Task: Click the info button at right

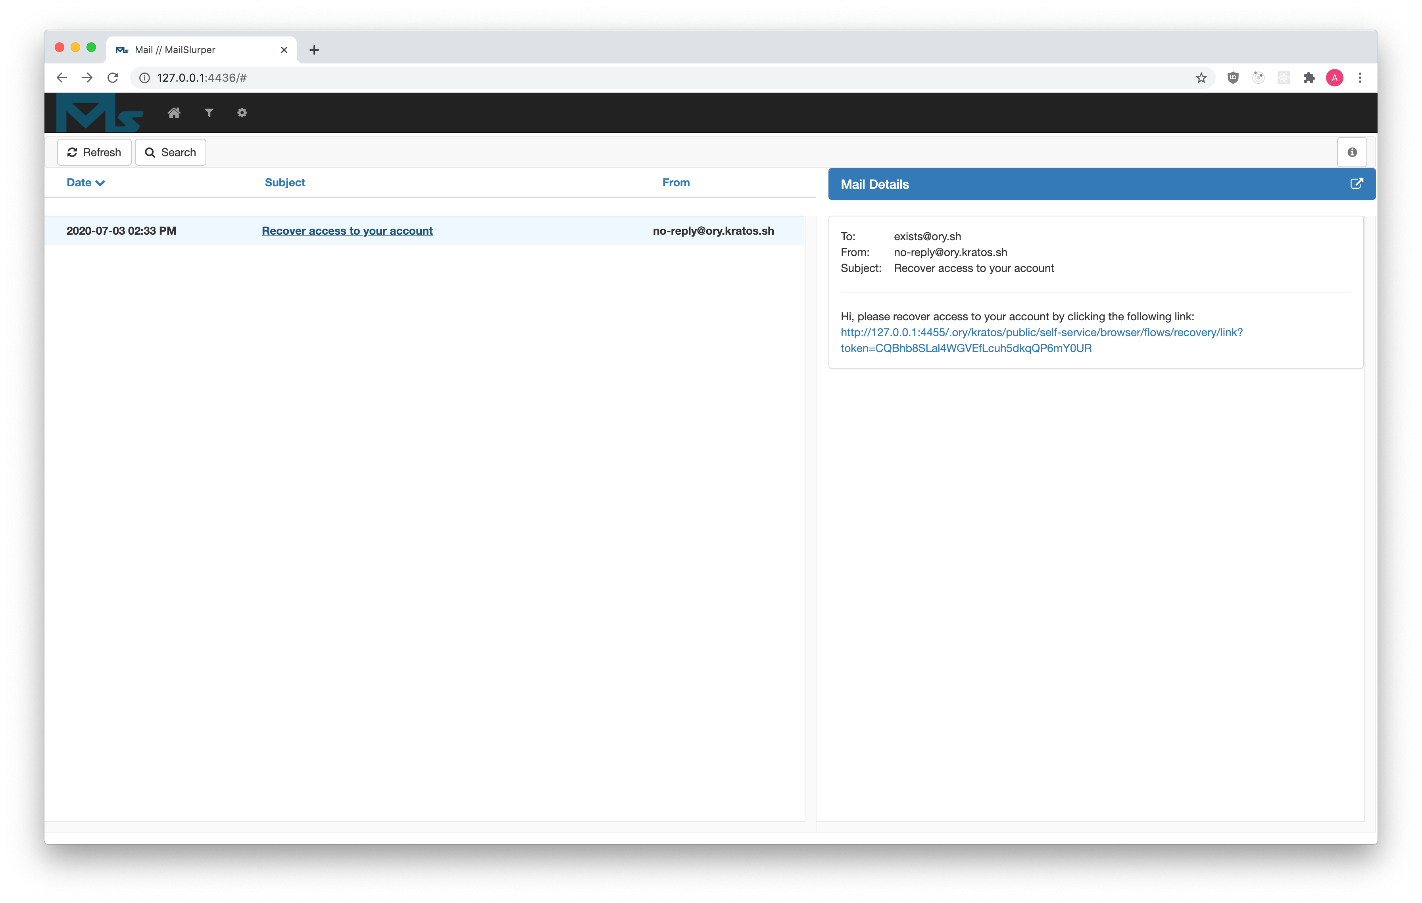Action: [x=1352, y=152]
